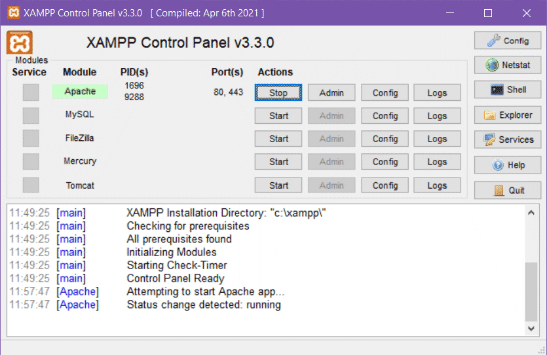Toggle the Apache service checkbox
The width and height of the screenshot is (547, 355).
[31, 92]
